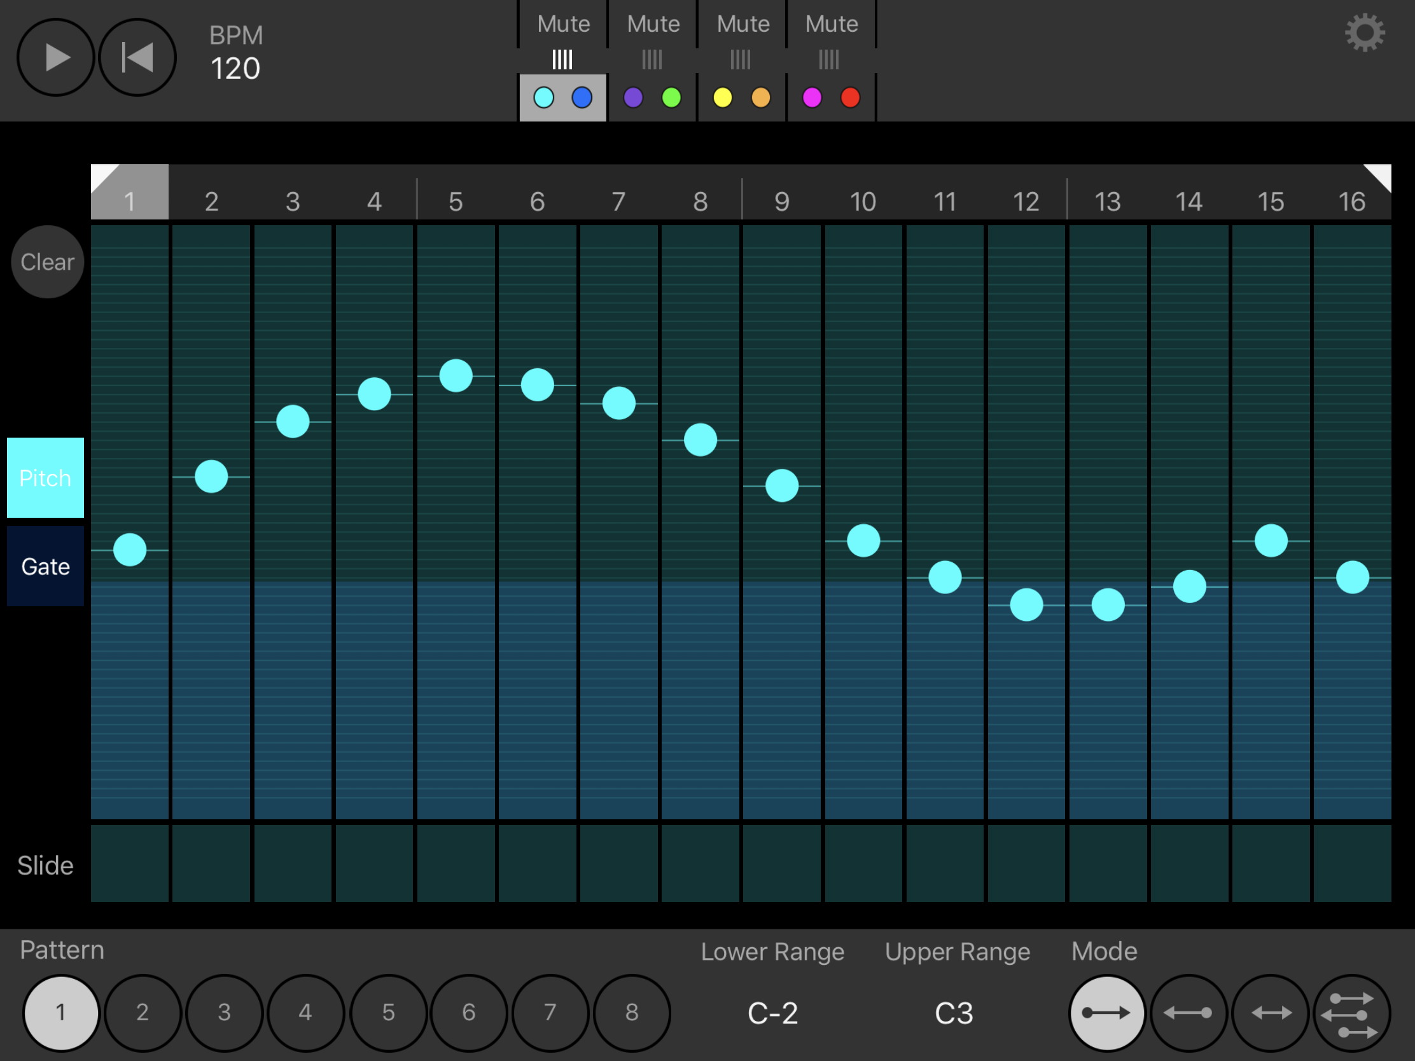Image resolution: width=1415 pixels, height=1061 pixels.
Task: Mute the first track group
Action: click(563, 24)
